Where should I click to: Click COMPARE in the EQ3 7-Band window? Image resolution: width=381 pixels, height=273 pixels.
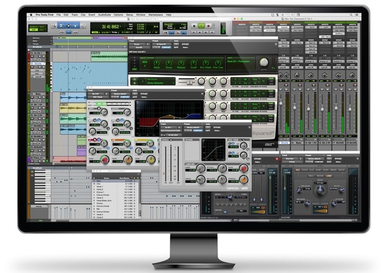coord(124,97)
